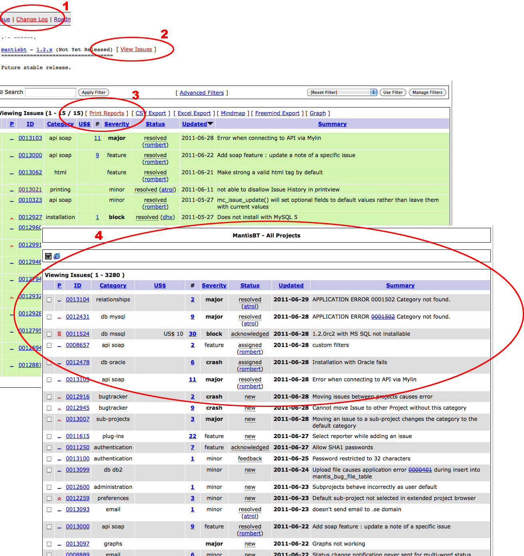The height and width of the screenshot is (556, 524).
Task: Open the mantisbt project link
Action: point(14,50)
